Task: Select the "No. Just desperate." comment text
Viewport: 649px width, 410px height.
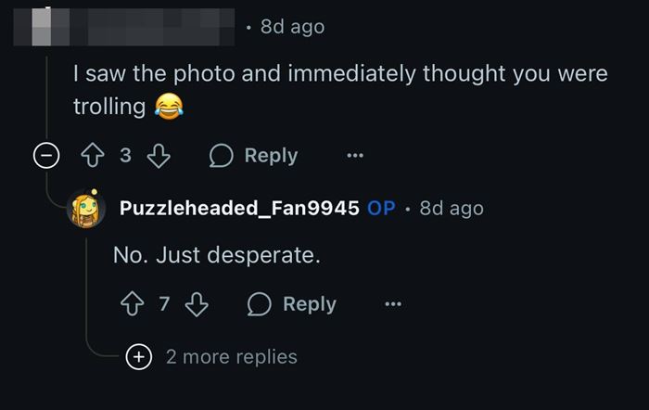Action: (x=217, y=255)
